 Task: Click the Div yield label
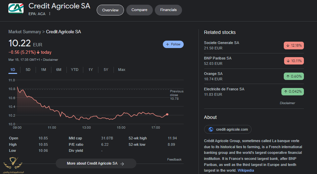coord(76,151)
